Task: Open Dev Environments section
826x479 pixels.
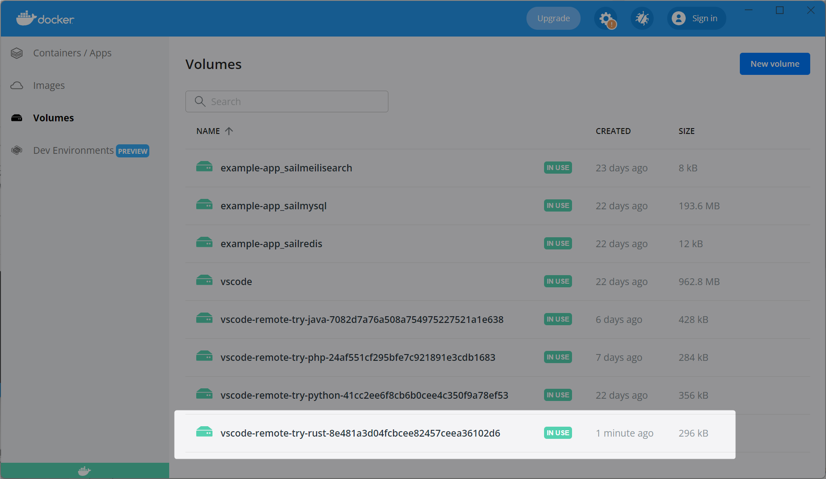Action: (x=74, y=151)
